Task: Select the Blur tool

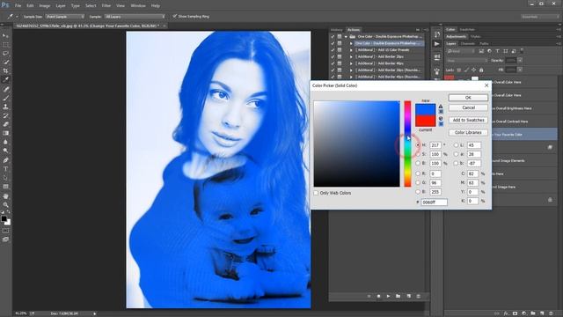Action: coord(6,142)
